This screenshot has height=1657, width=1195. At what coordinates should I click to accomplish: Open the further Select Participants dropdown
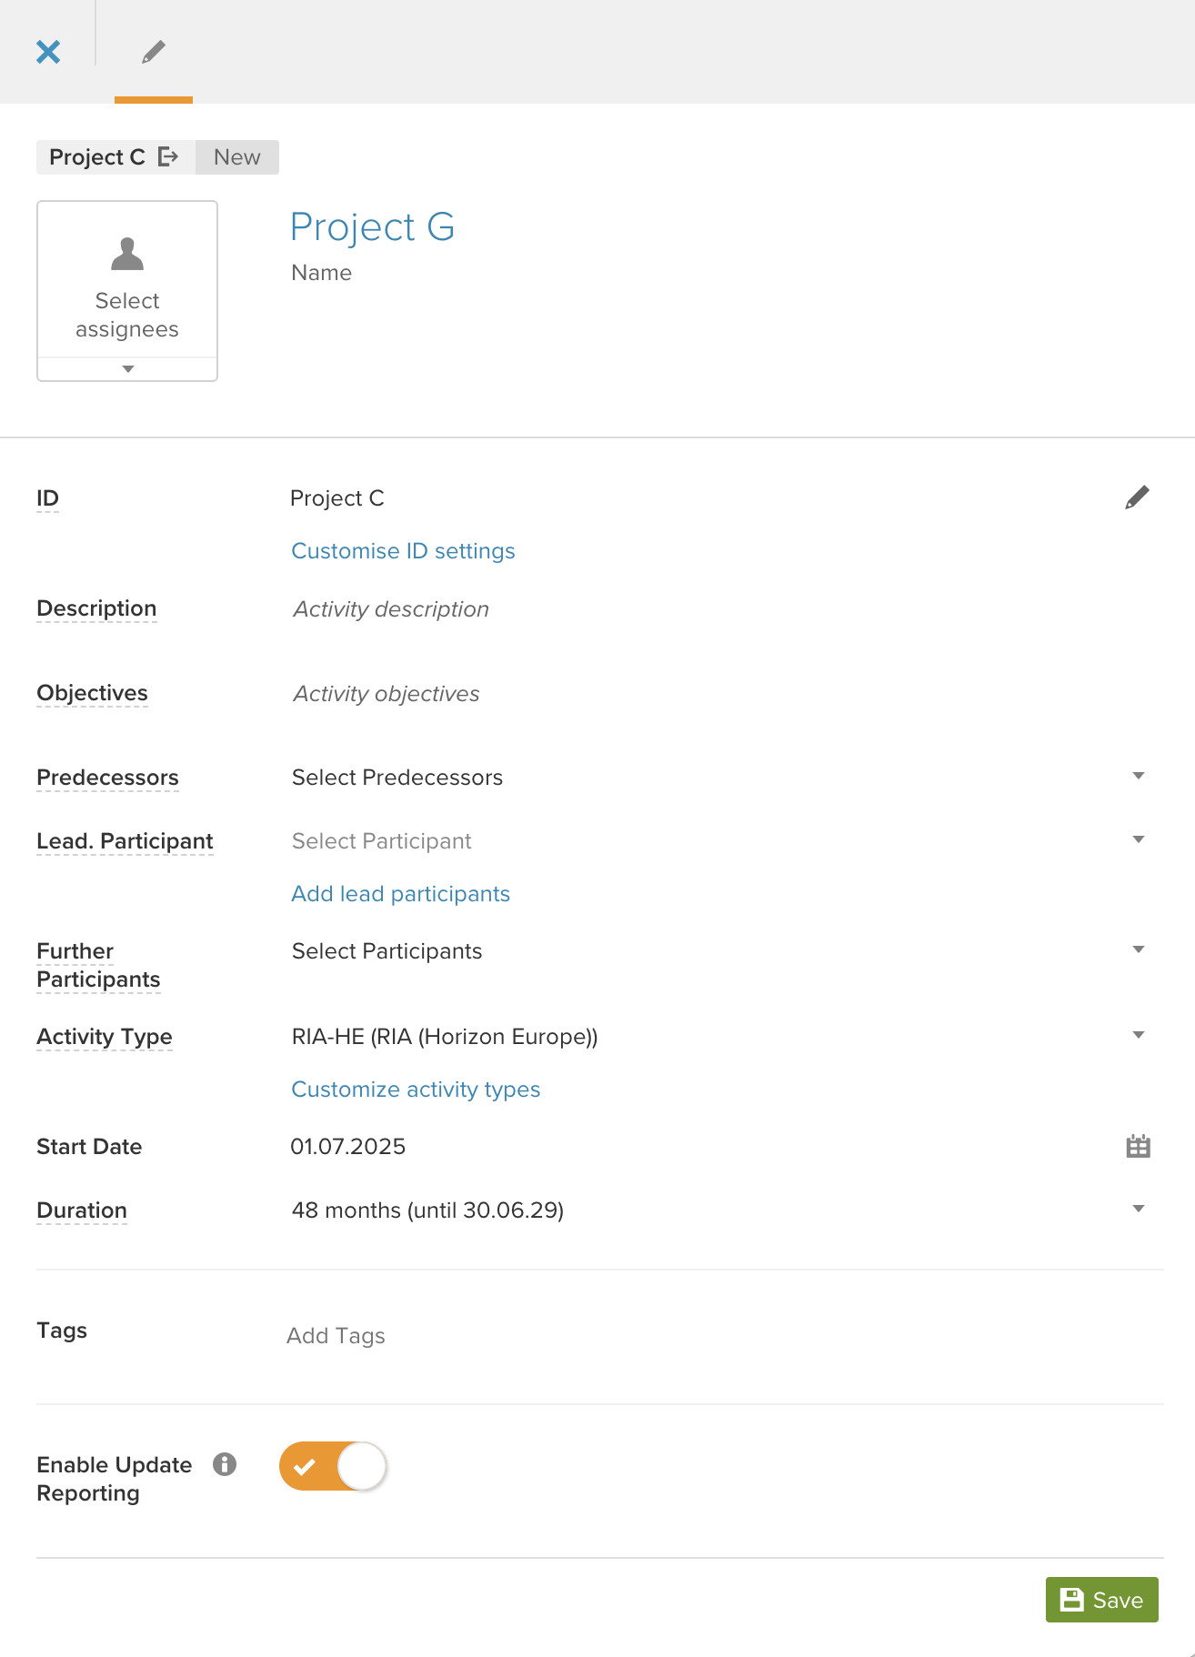(718, 951)
